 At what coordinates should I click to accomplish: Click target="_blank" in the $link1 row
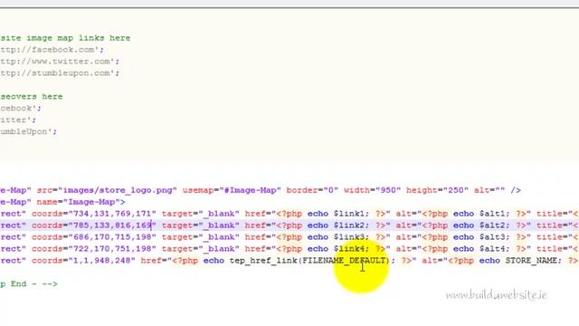tap(201, 214)
